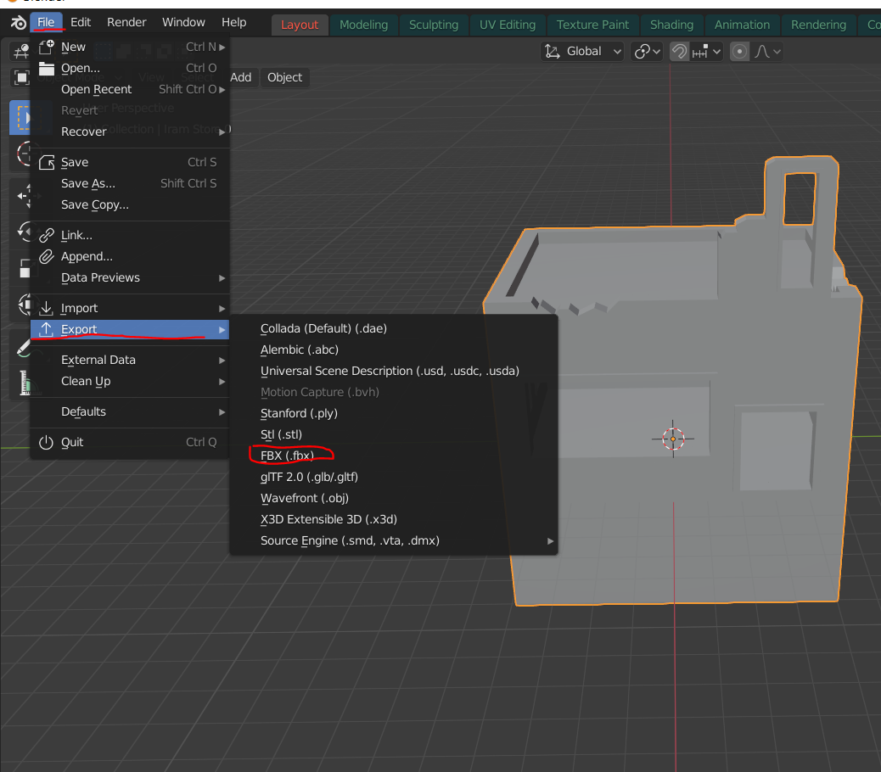The height and width of the screenshot is (772, 881).
Task: Select Wavefront (.obj) export option
Action: (x=304, y=498)
